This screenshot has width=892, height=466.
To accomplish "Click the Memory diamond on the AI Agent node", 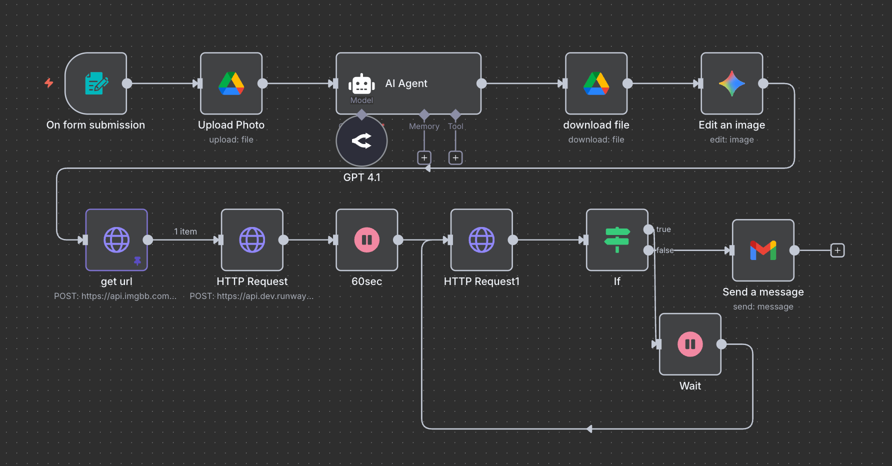I will 424,114.
